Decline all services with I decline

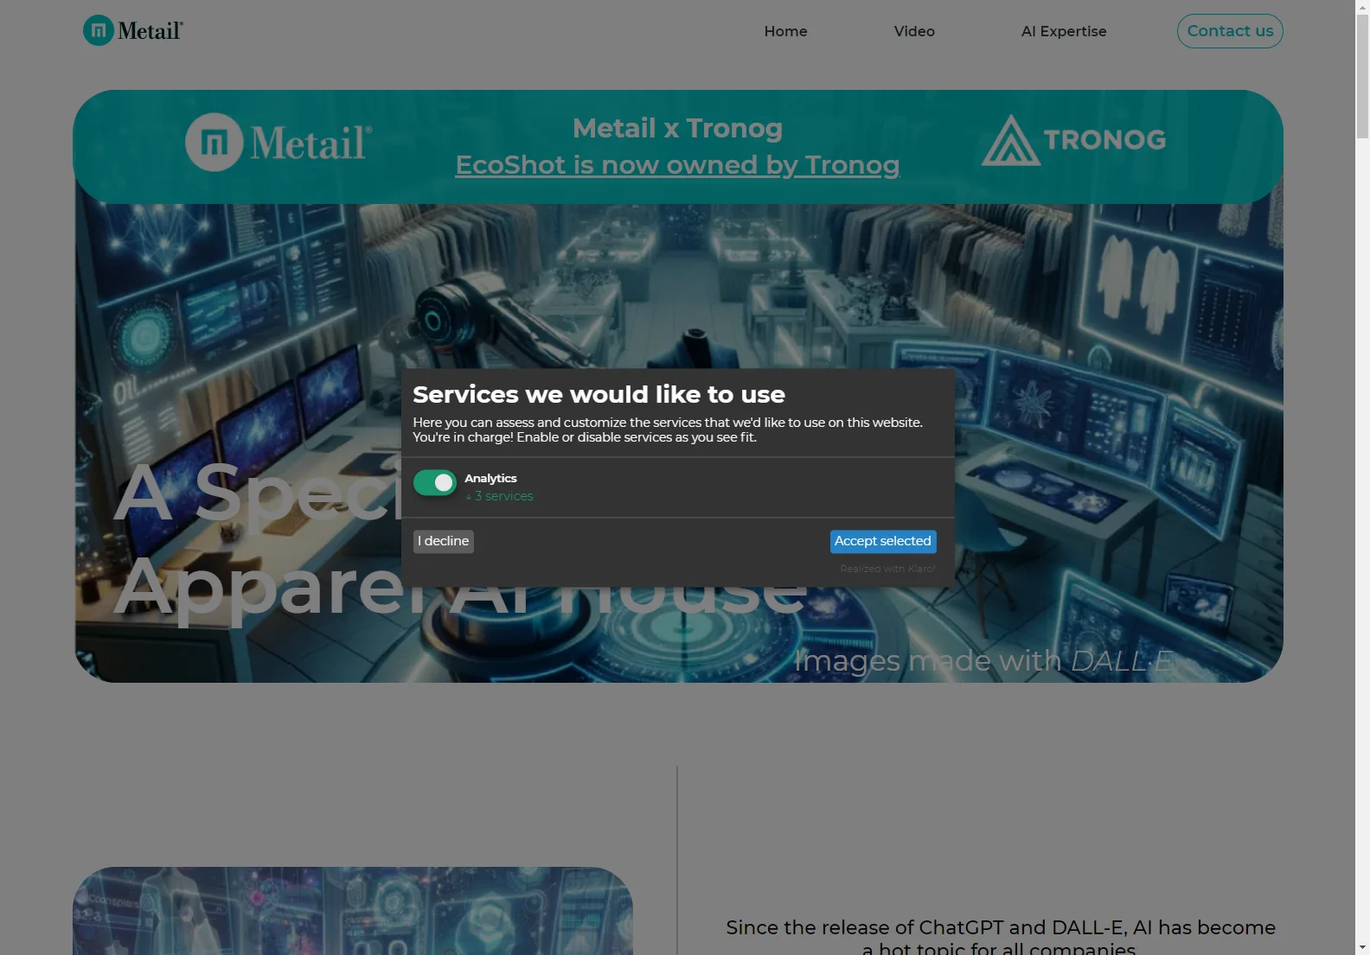(443, 541)
